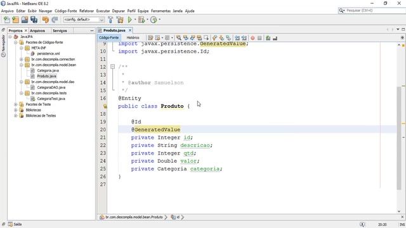406x228 pixels.
Task: Select the Produto.java editor tab
Action: [x=114, y=30]
